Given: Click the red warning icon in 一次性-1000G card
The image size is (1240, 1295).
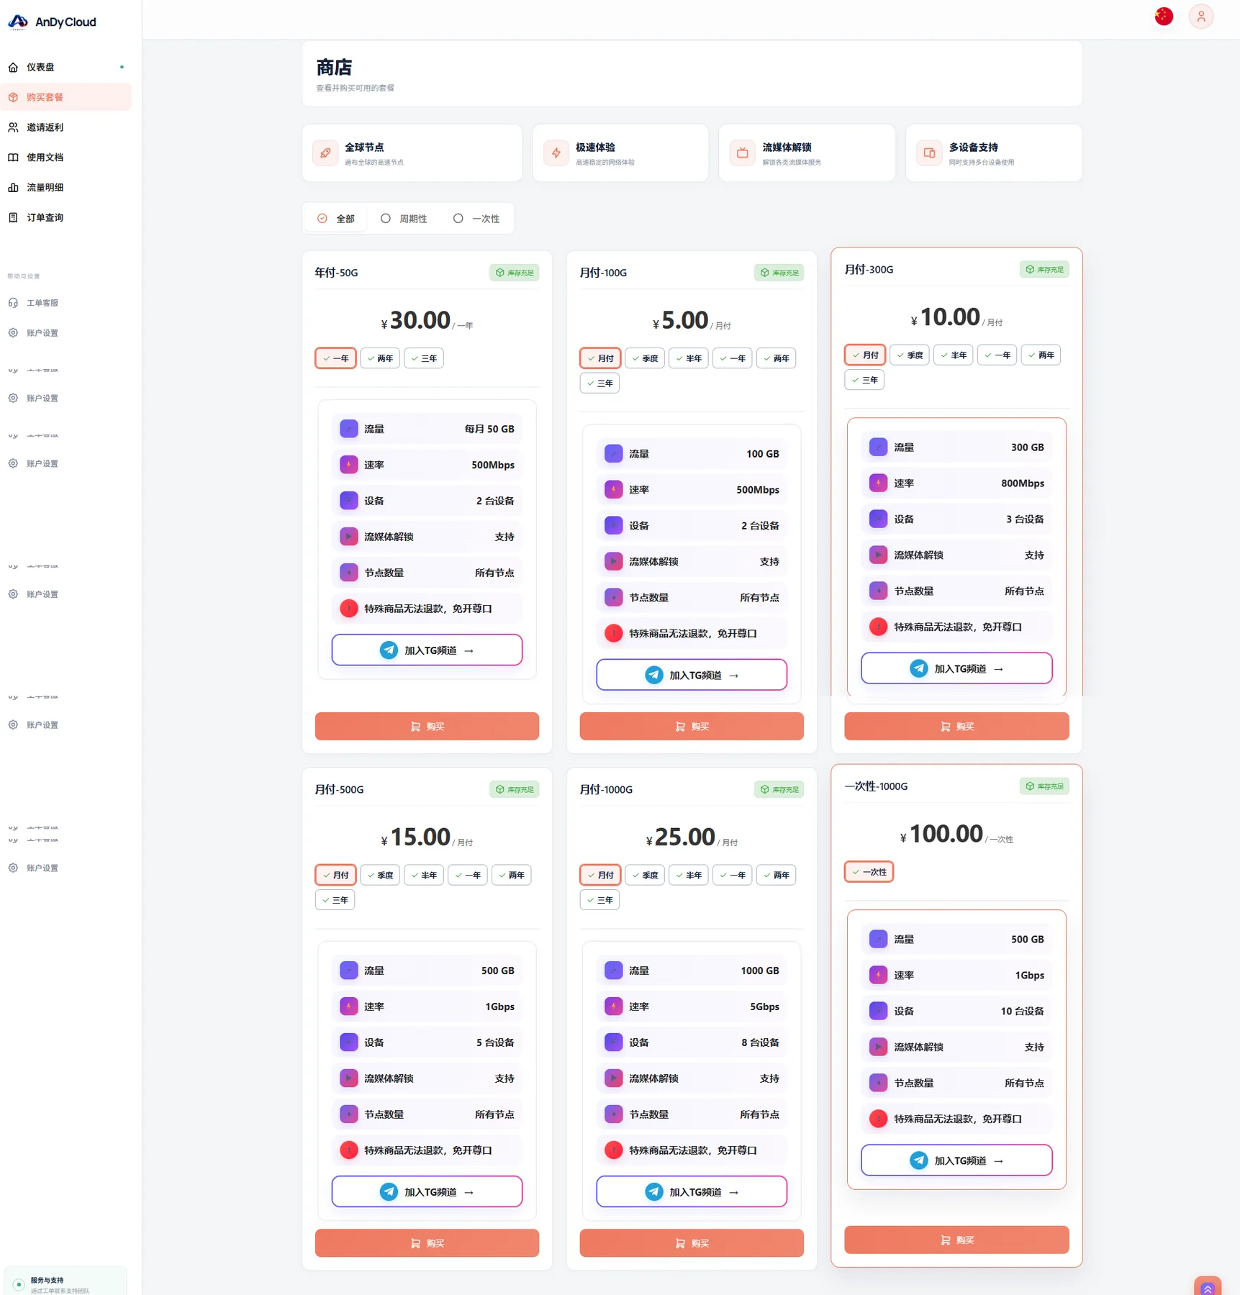Looking at the screenshot, I should click(x=878, y=1119).
